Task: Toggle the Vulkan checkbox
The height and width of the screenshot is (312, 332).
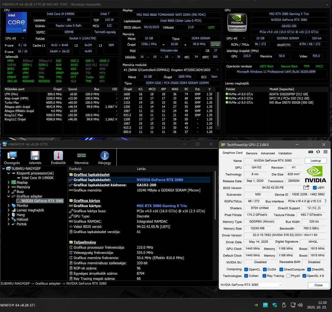Action: pyautogui.click(x=246, y=276)
